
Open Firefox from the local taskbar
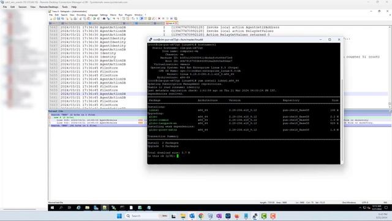[x=237, y=216]
